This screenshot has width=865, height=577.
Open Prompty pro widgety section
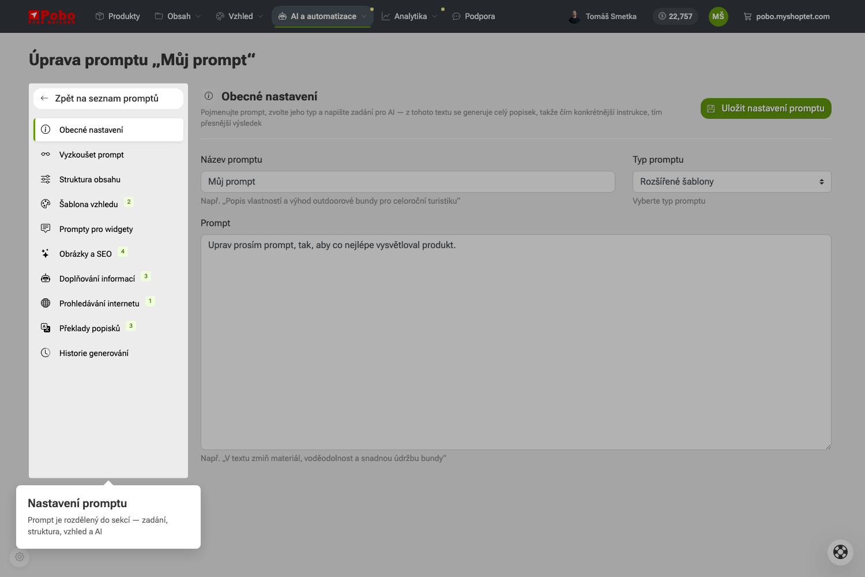click(x=108, y=229)
